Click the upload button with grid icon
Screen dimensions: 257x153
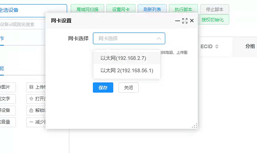click(x=36, y=87)
